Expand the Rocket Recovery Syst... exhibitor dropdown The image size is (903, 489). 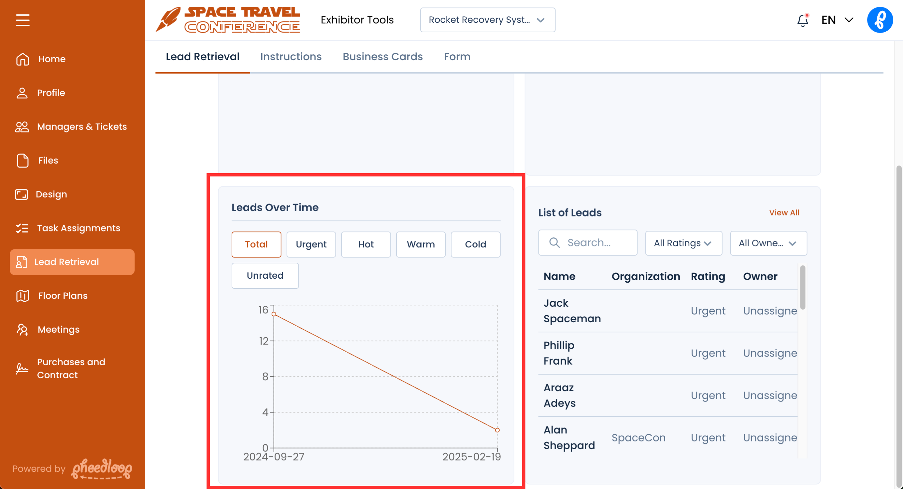click(488, 20)
